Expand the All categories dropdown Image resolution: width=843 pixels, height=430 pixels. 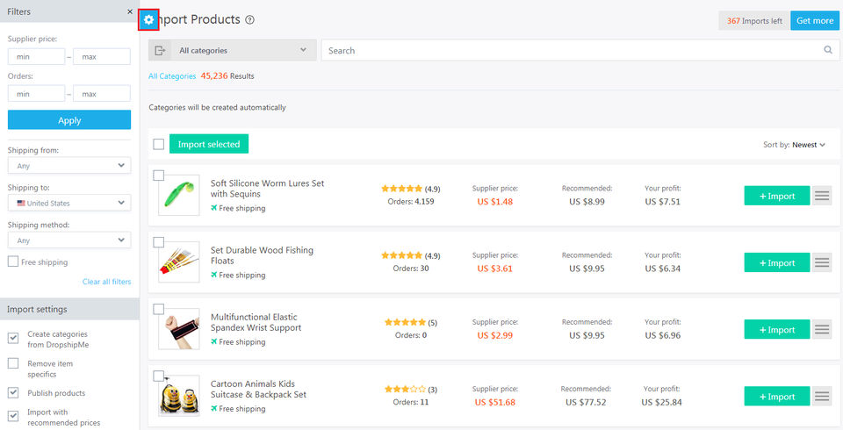tap(242, 51)
